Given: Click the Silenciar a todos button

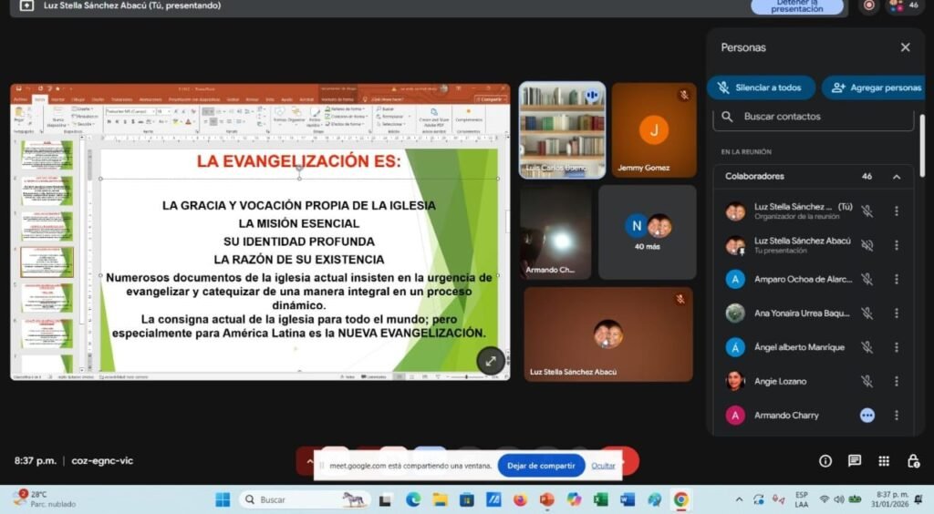Looking at the screenshot, I should click(x=760, y=87).
